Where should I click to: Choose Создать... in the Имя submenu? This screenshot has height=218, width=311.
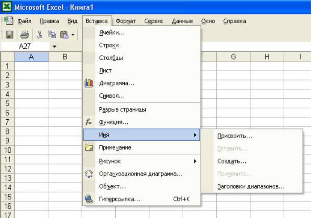252,161
